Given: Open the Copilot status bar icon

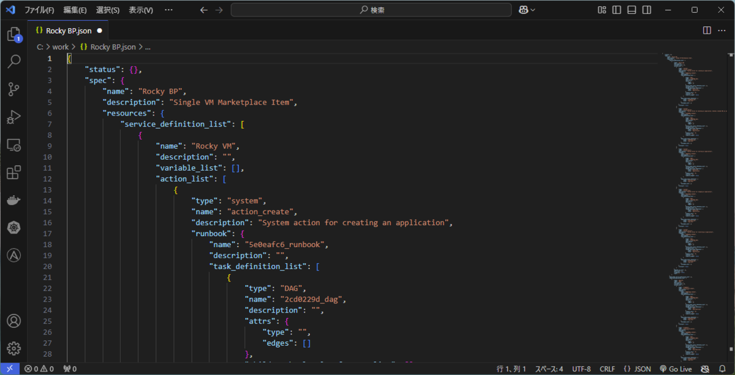Looking at the screenshot, I should (705, 369).
